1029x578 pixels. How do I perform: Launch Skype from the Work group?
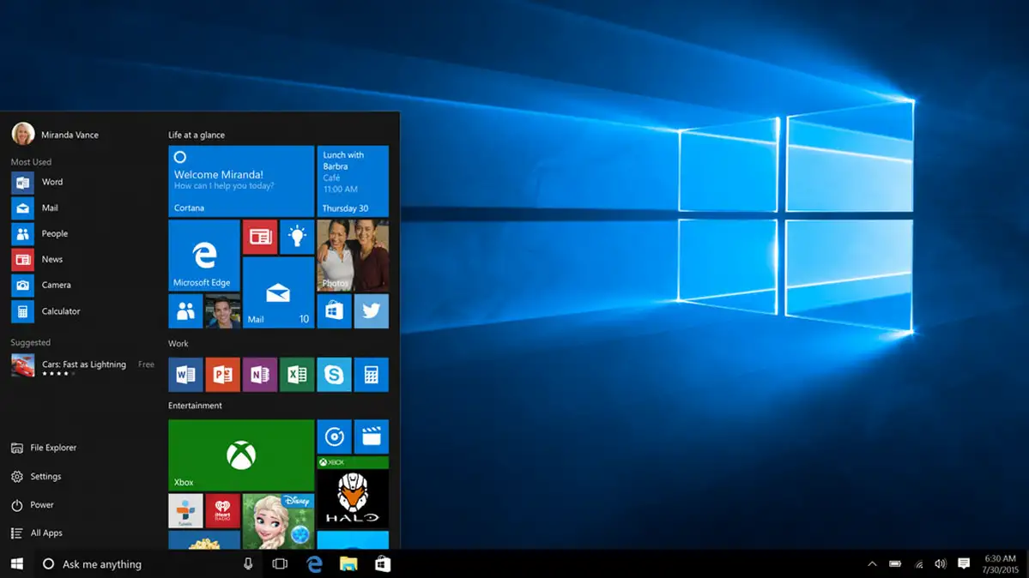(x=334, y=375)
